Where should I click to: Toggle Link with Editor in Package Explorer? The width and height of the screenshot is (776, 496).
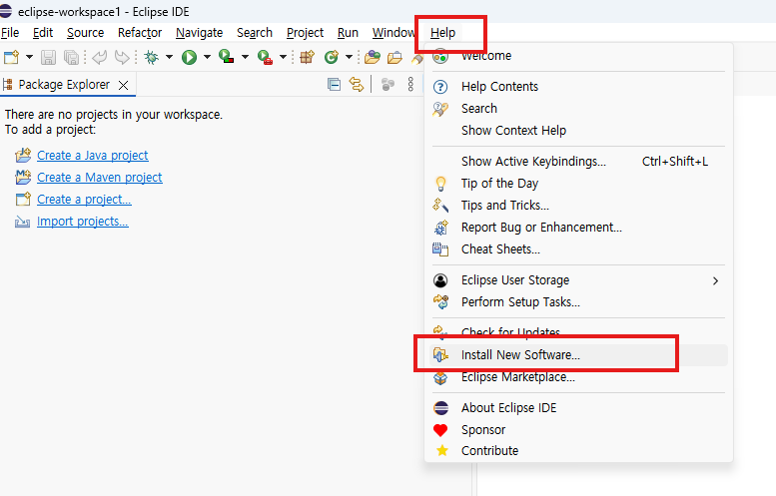click(357, 85)
